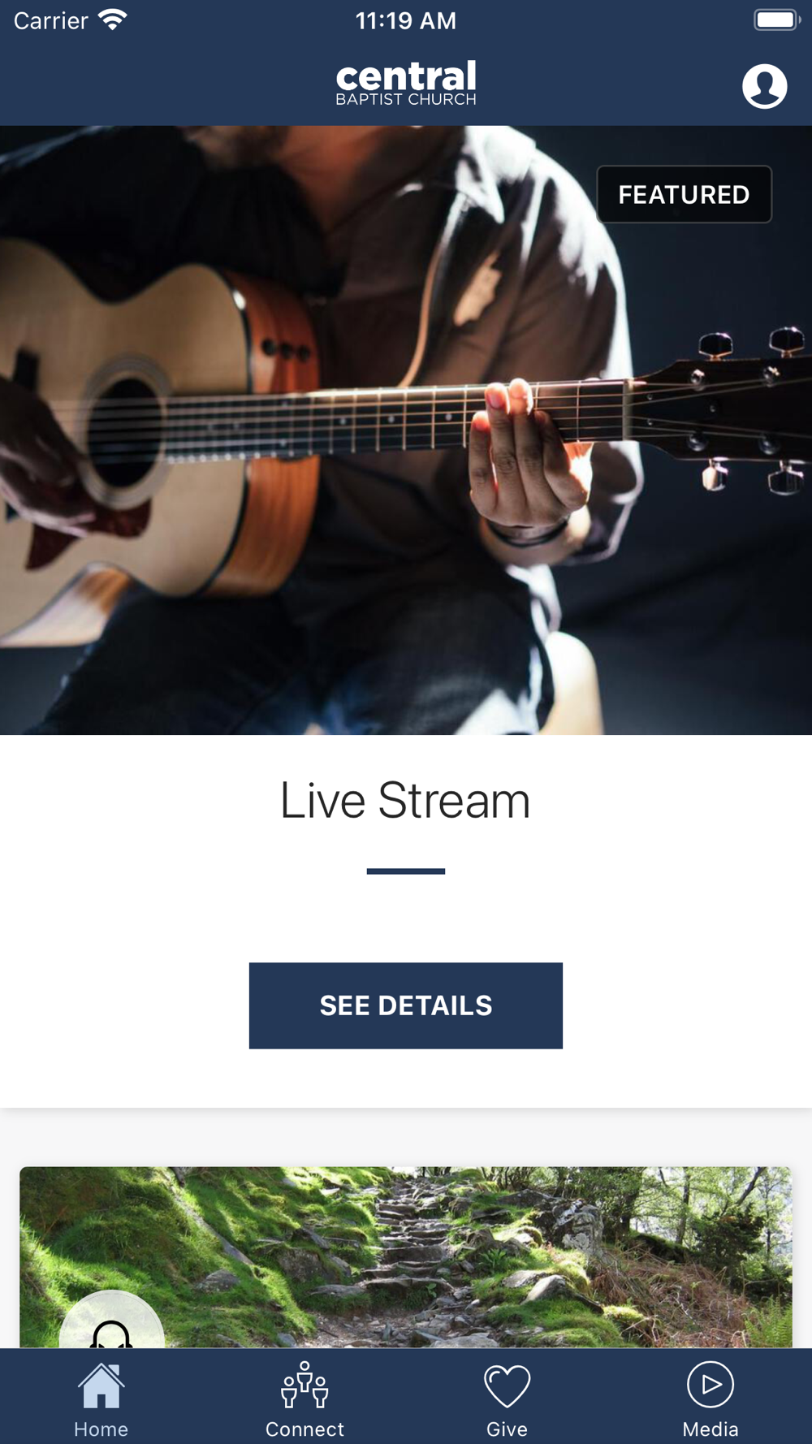Select the Give tab label
Image resolution: width=812 pixels, height=1444 pixels.
pyautogui.click(x=508, y=1429)
